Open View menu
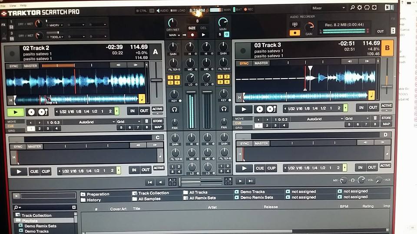 coord(13,5)
